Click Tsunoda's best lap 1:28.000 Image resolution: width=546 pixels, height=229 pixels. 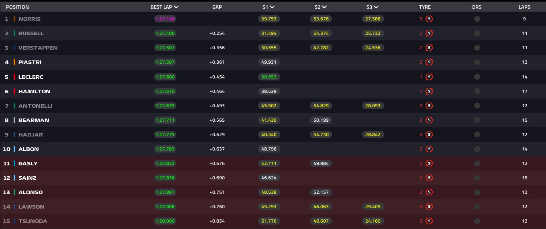(x=165, y=221)
